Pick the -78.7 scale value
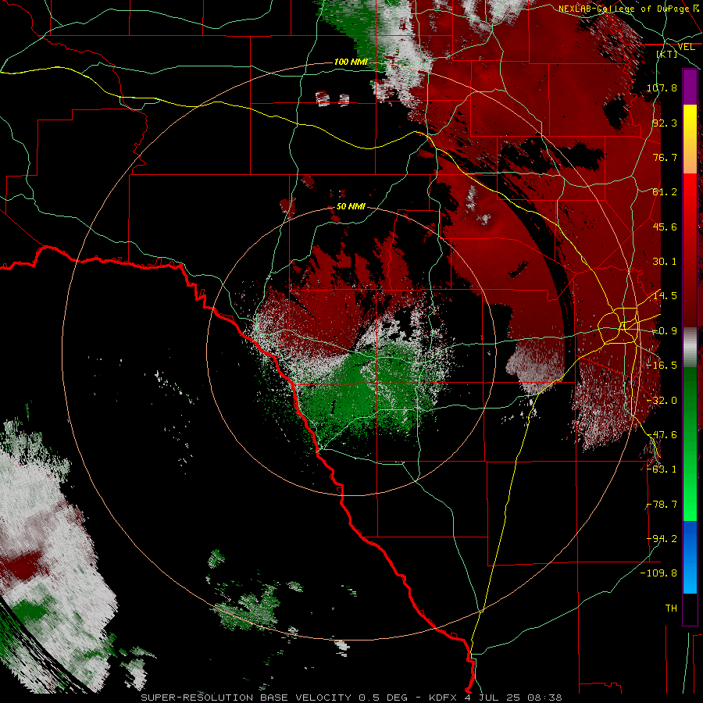 pyautogui.click(x=662, y=505)
